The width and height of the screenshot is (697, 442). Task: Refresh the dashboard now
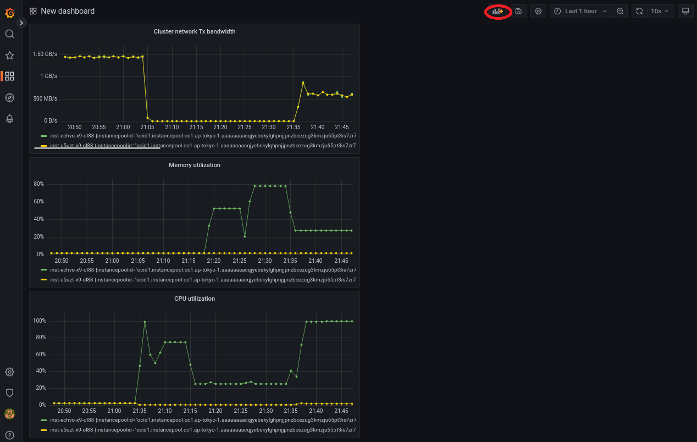[x=639, y=12]
